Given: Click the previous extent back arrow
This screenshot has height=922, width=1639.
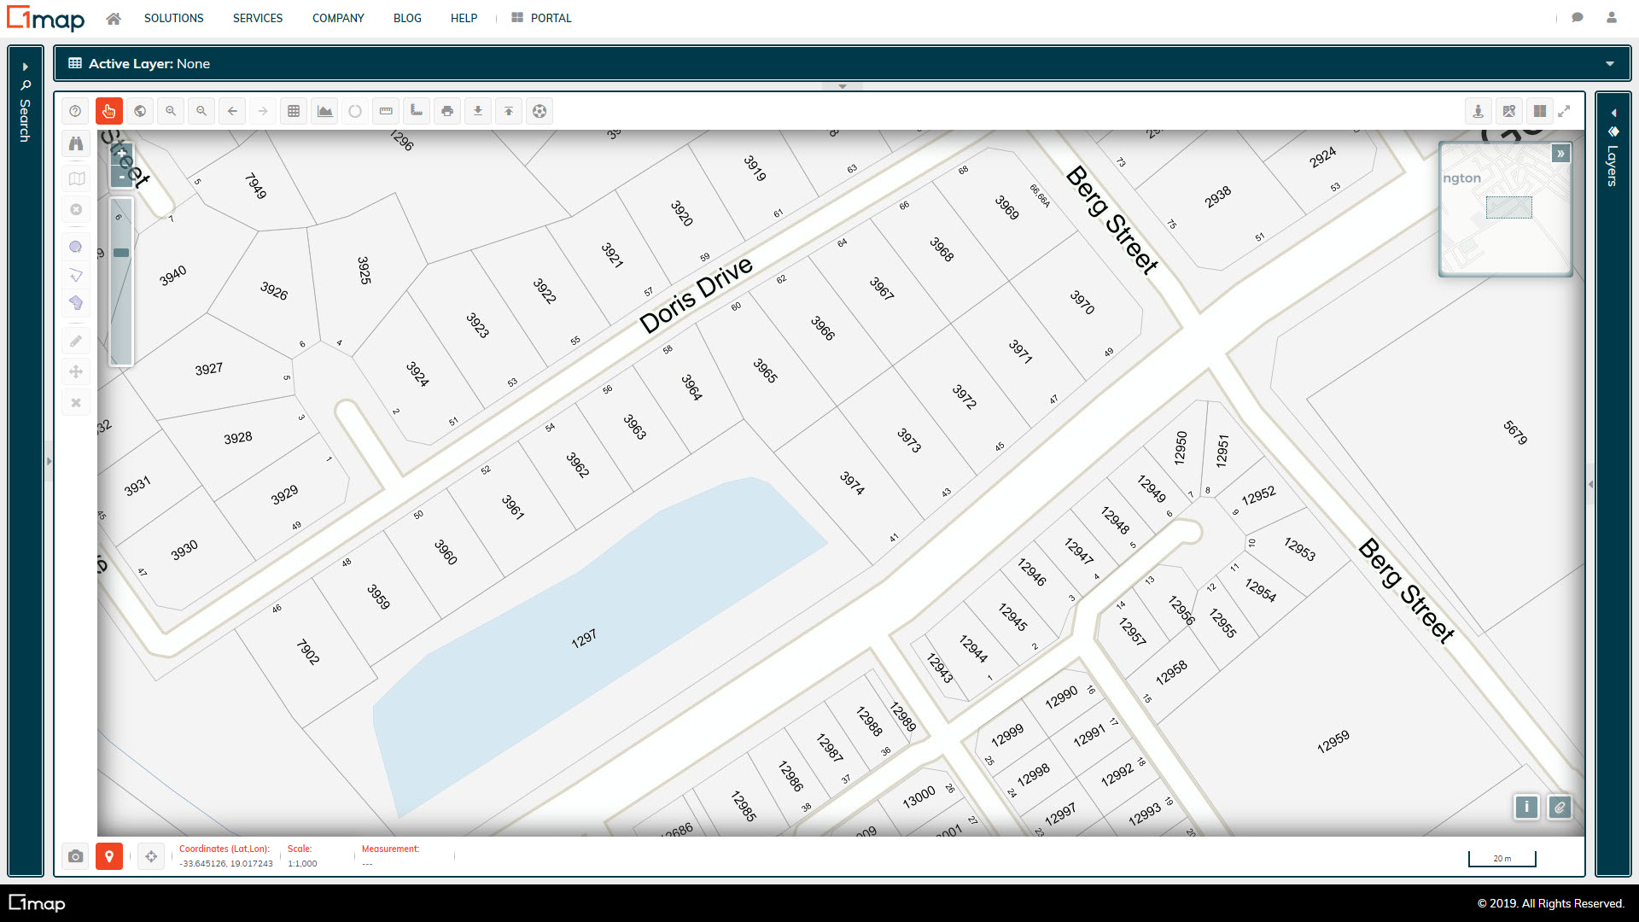Looking at the screenshot, I should [x=232, y=111].
